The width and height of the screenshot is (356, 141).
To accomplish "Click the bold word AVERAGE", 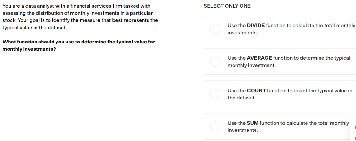I will coord(259,58).
